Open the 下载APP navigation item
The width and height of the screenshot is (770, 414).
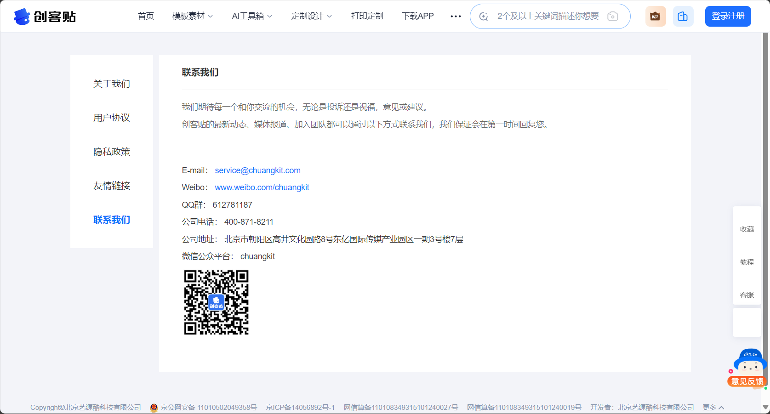417,16
